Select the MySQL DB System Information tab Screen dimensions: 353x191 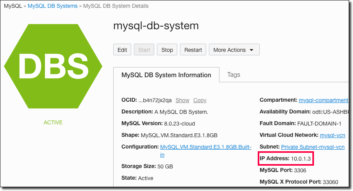click(166, 75)
